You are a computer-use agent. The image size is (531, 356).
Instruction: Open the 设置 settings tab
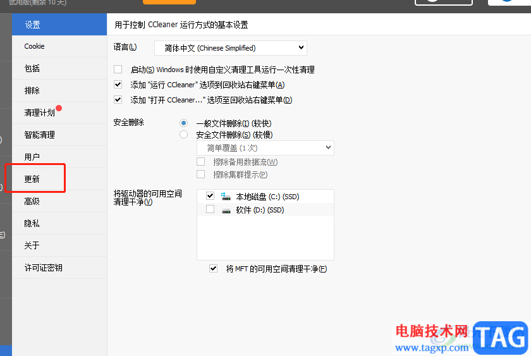click(x=59, y=25)
